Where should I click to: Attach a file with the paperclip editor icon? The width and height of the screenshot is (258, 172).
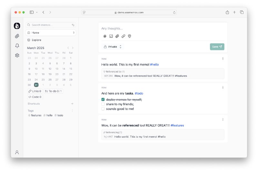pyautogui.click(x=117, y=36)
